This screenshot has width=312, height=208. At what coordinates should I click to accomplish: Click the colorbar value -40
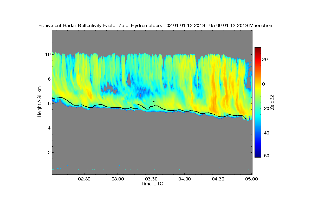tap(265, 133)
